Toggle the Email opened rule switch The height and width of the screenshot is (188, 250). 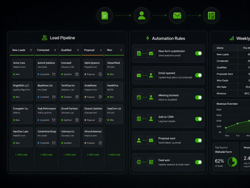click(198, 75)
